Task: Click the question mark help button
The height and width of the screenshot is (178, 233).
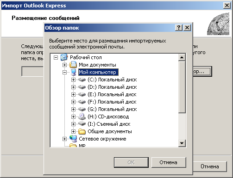Action: 179,28
